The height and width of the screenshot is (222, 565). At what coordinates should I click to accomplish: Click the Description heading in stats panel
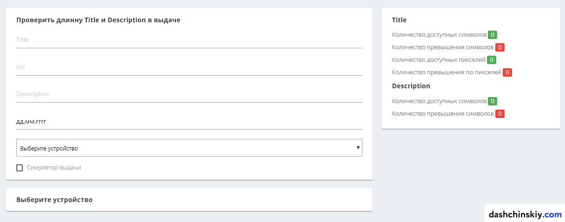(411, 86)
